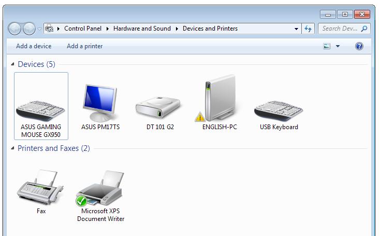380x236 pixels.
Task: Select the ASUS GAMING MOUSE GX950 device icon
Action: (x=40, y=110)
